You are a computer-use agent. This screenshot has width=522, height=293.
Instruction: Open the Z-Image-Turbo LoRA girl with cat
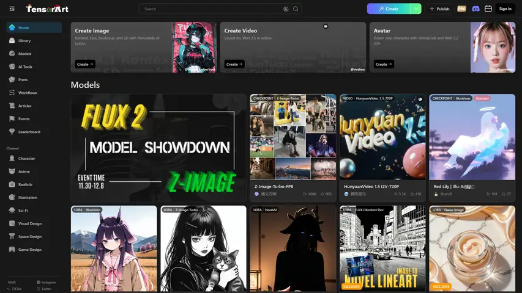click(x=203, y=248)
